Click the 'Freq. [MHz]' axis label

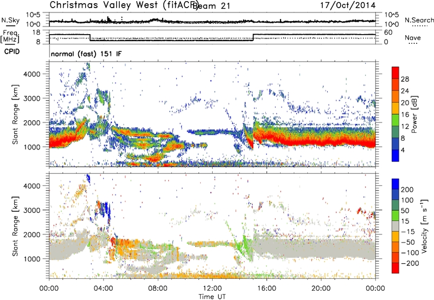pyautogui.click(x=10, y=36)
